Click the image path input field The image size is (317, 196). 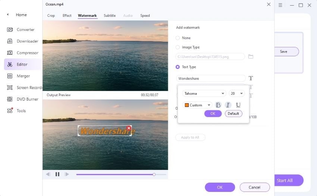210,57
